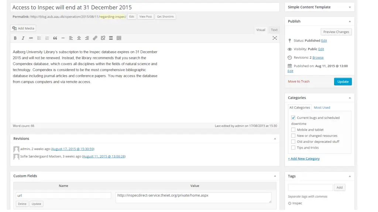378x212 pixels.
Task: Create a bulleted list
Action: click(x=39, y=38)
